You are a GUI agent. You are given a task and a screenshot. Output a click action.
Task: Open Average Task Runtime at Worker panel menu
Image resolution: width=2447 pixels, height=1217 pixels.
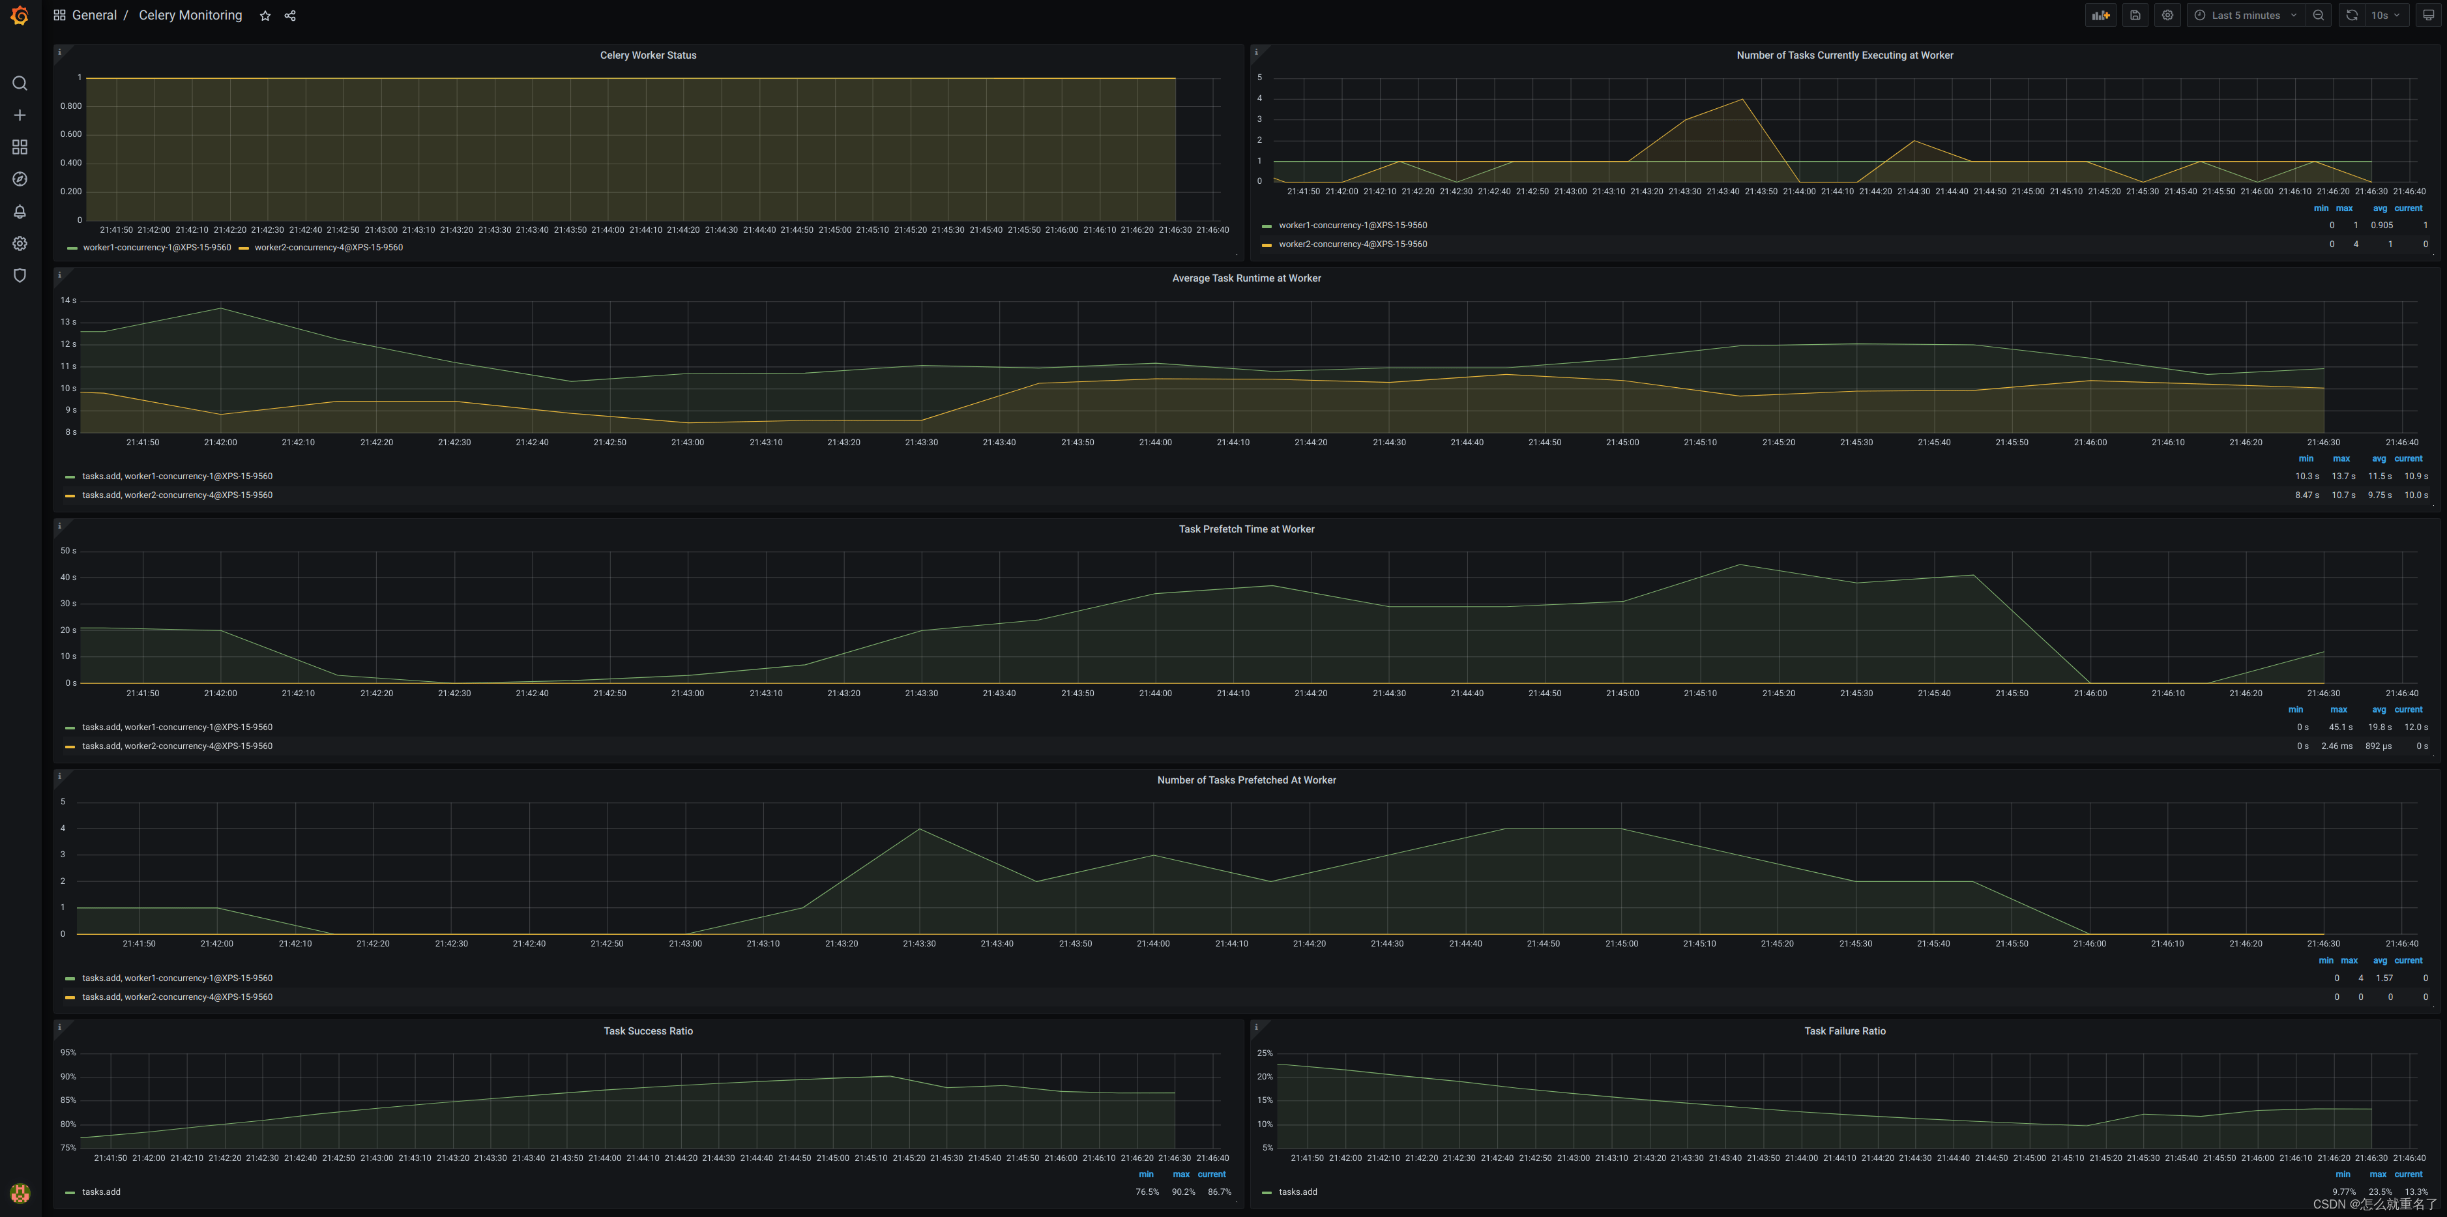pyautogui.click(x=1246, y=278)
